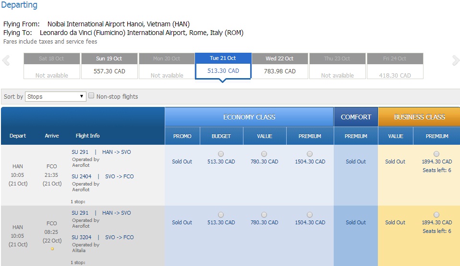460x266 pixels.
Task: Enable Non-stop flights checkbox
Action: 91,95
